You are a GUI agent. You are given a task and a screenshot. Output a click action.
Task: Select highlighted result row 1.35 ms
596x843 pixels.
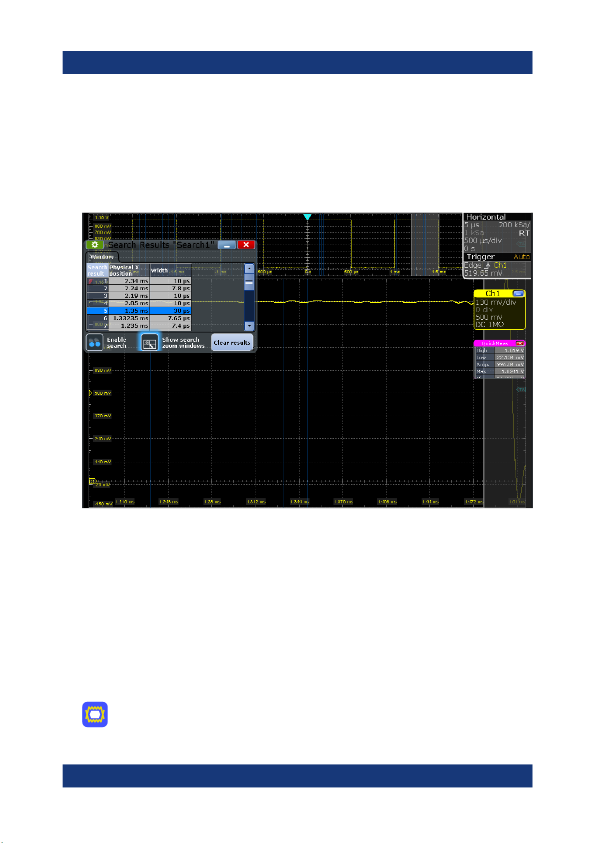pyautogui.click(x=139, y=311)
